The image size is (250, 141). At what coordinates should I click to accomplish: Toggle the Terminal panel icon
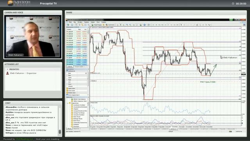click(x=86, y=25)
